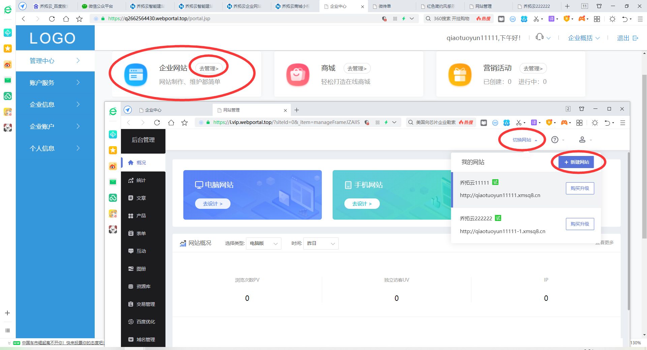Click 购买升级 for 乔拓云11111
647x350 pixels.
point(580,188)
